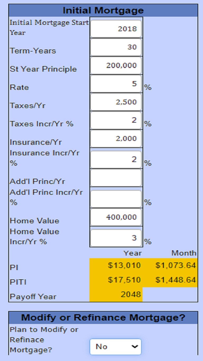
Task: Click the monthly PI value $1,073.64
Action: tap(176, 265)
